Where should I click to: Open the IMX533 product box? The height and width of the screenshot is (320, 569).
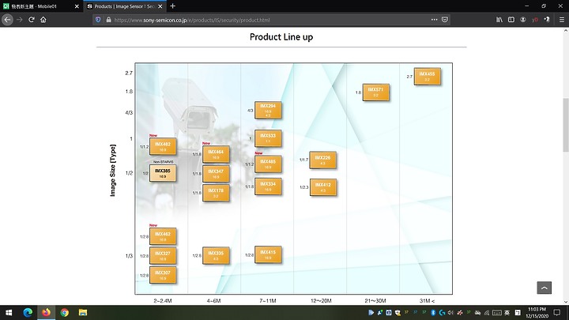pyautogui.click(x=268, y=138)
